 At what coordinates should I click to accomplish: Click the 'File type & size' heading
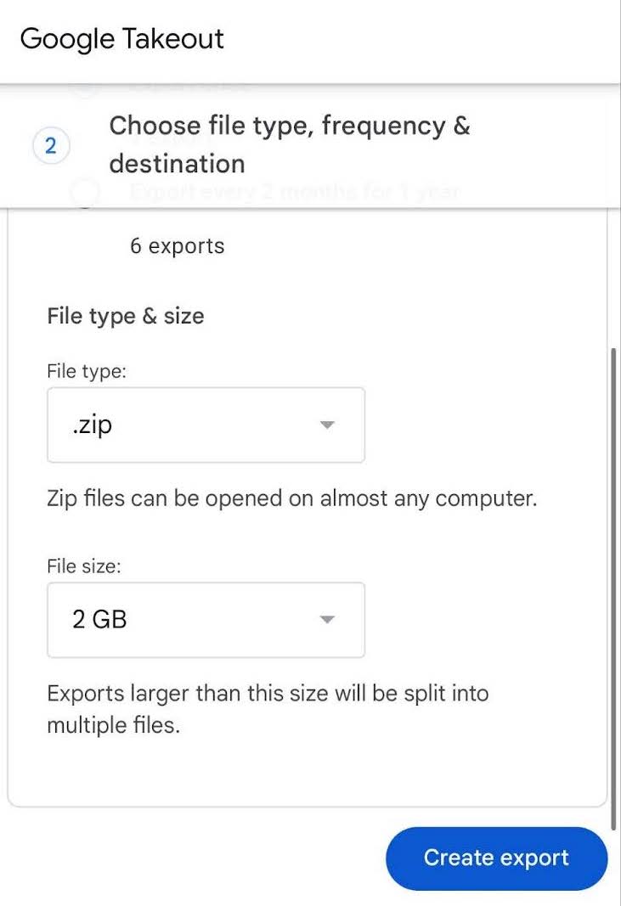126,316
